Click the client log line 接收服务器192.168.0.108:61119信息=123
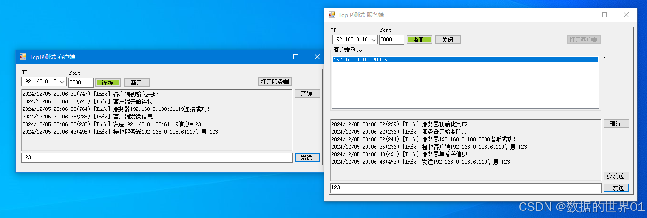This screenshot has width=647, height=218. click(x=120, y=132)
